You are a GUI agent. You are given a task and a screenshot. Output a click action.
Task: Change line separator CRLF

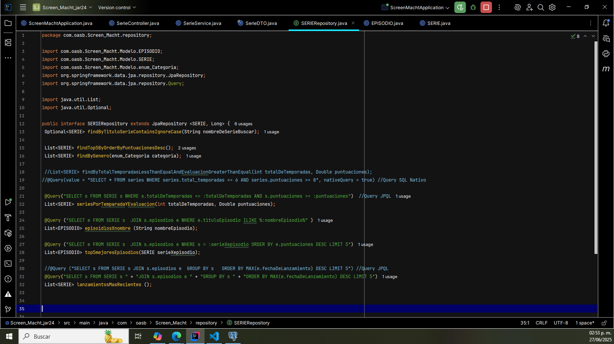click(x=541, y=323)
